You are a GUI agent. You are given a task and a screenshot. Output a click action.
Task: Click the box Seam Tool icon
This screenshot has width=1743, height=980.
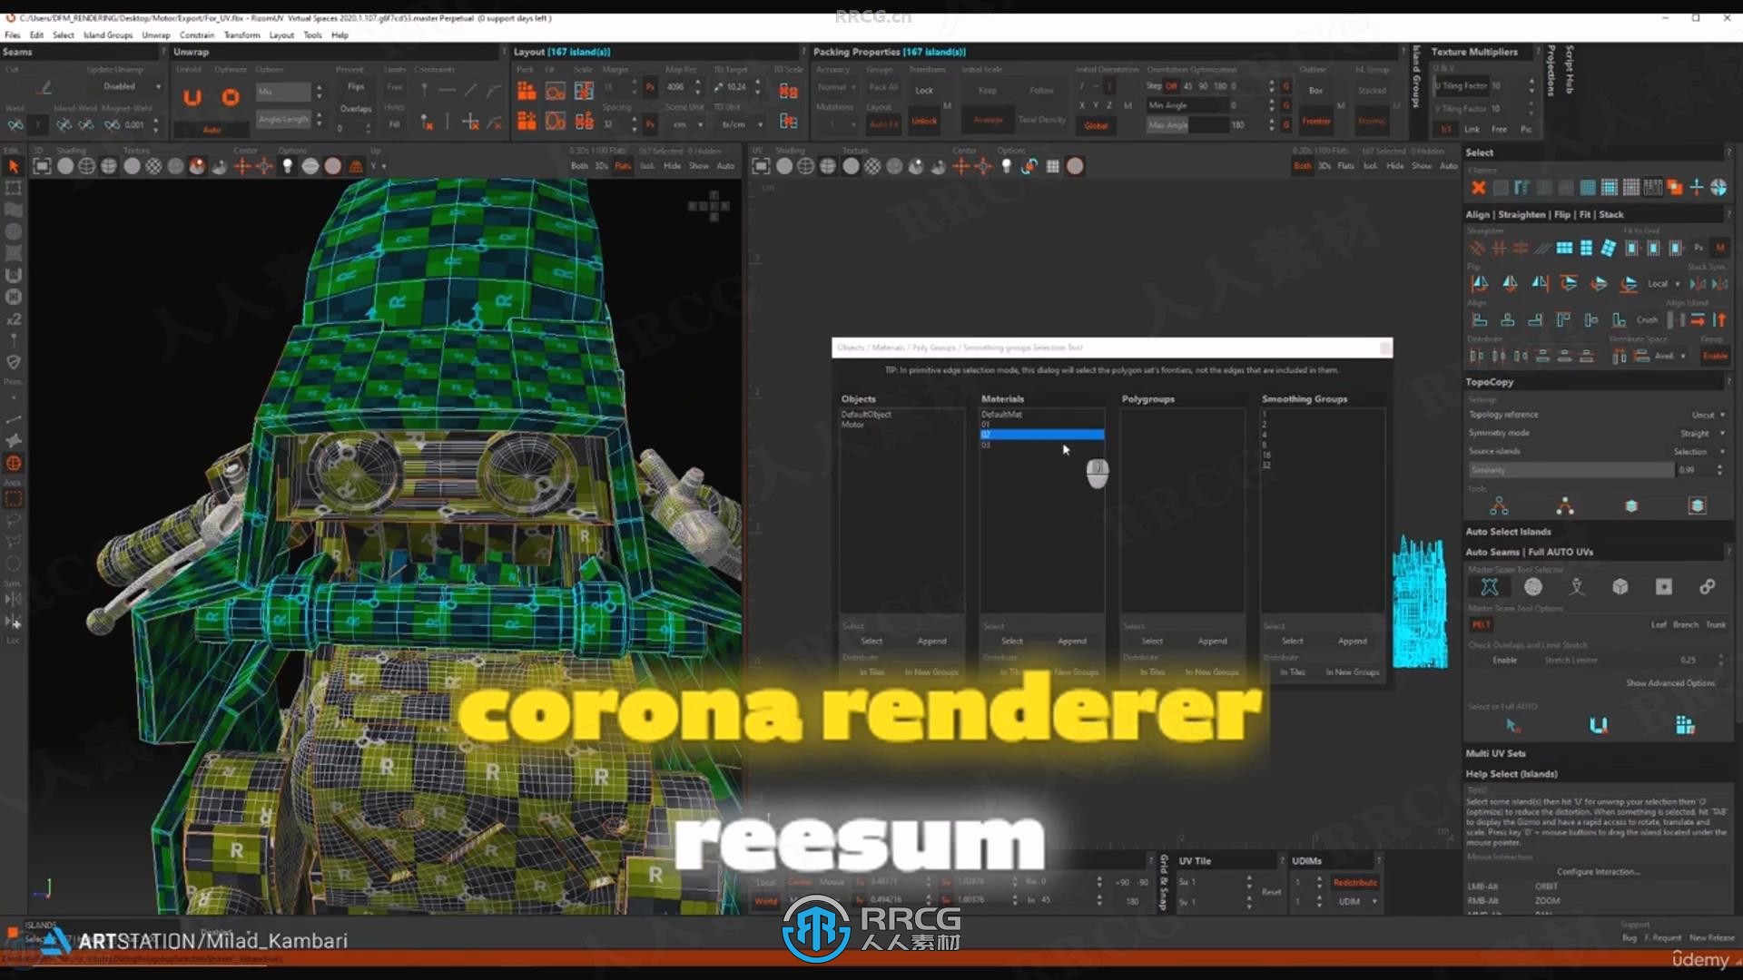tap(1620, 587)
